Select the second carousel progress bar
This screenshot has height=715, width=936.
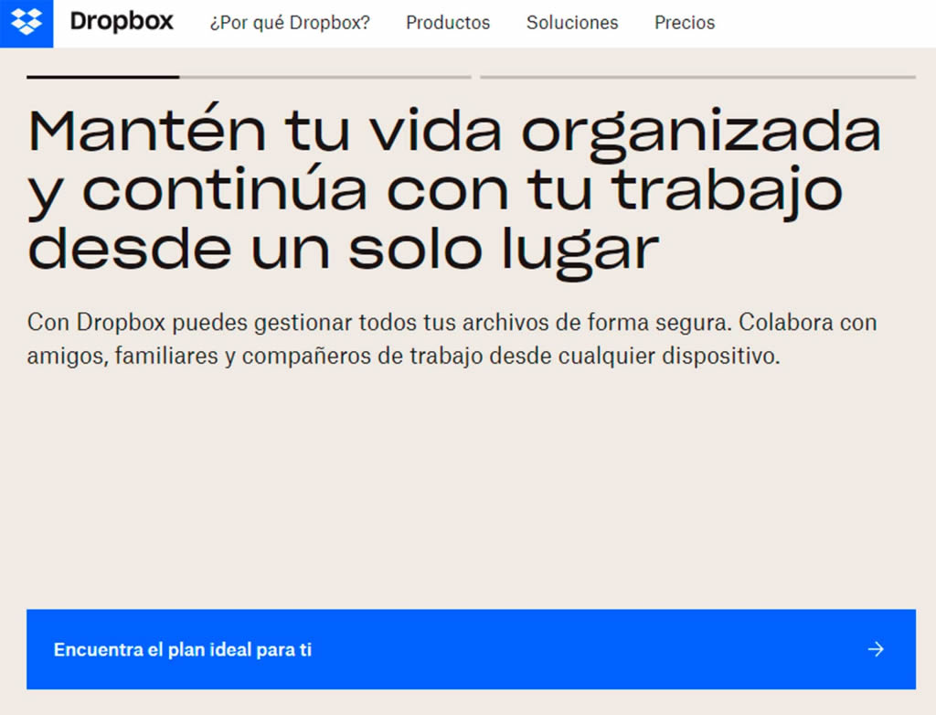point(697,77)
